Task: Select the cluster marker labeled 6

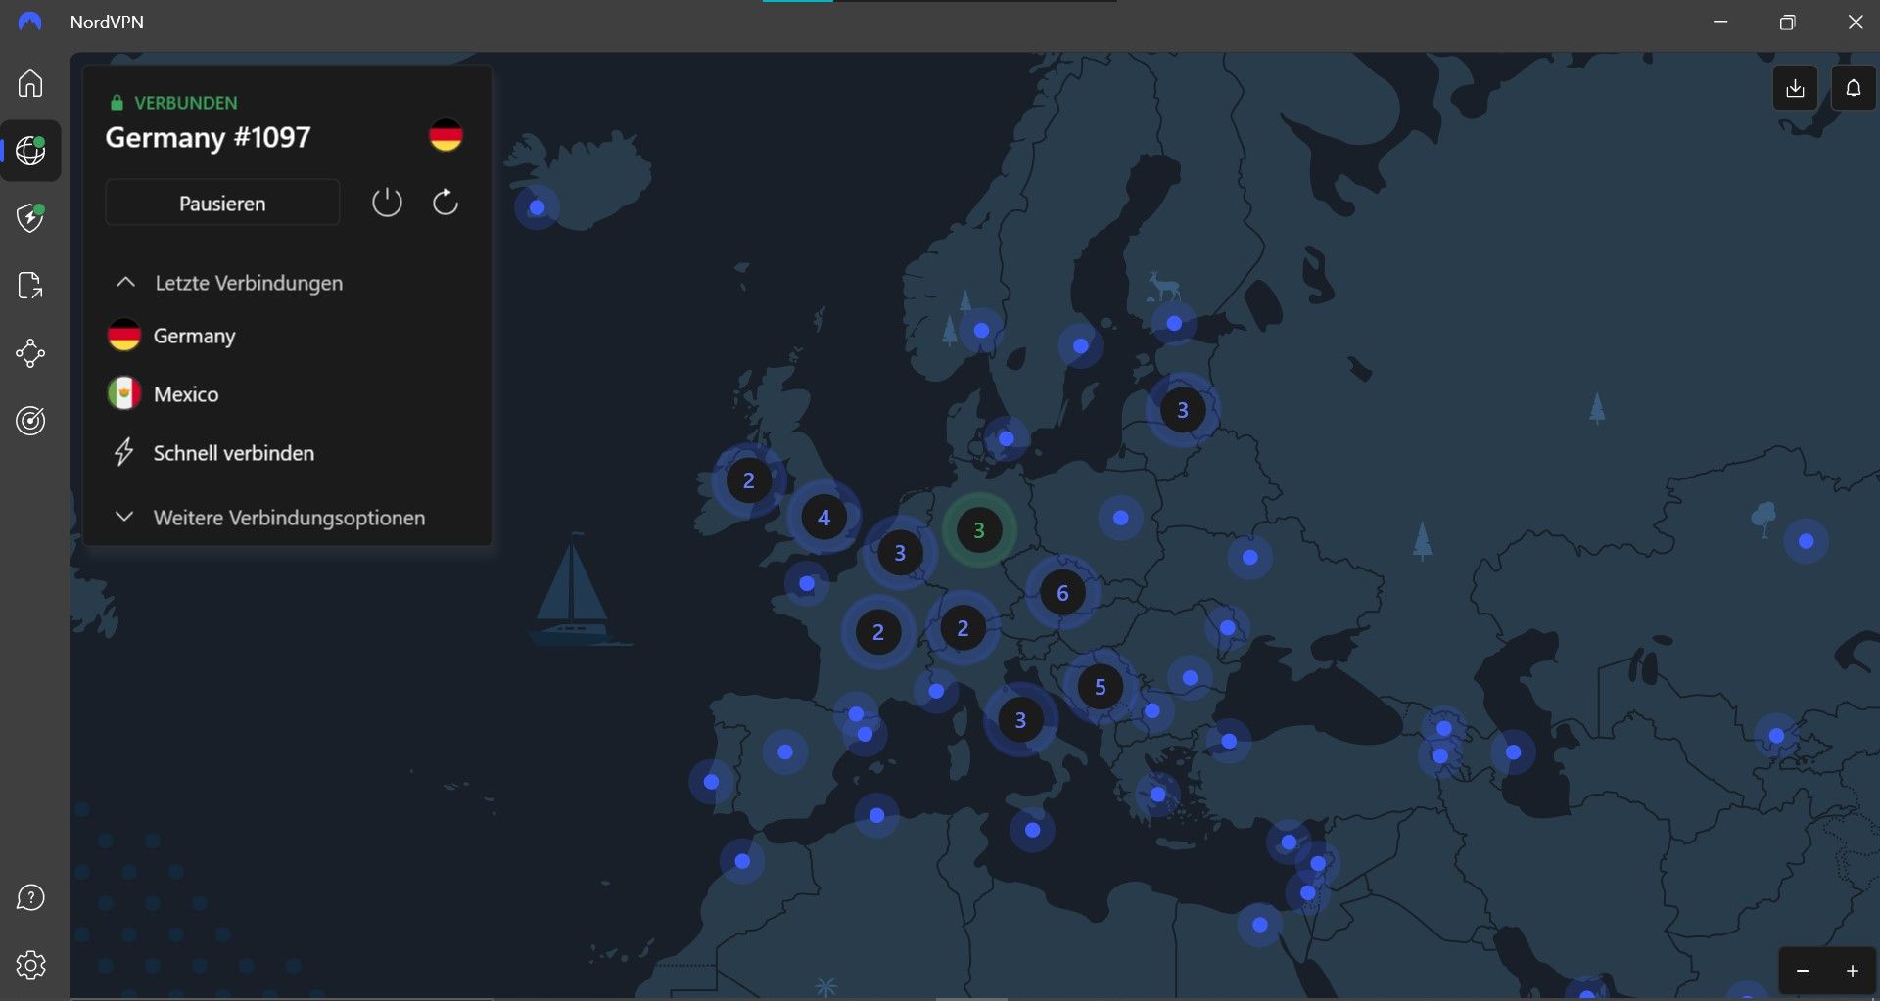Action: [1062, 593]
